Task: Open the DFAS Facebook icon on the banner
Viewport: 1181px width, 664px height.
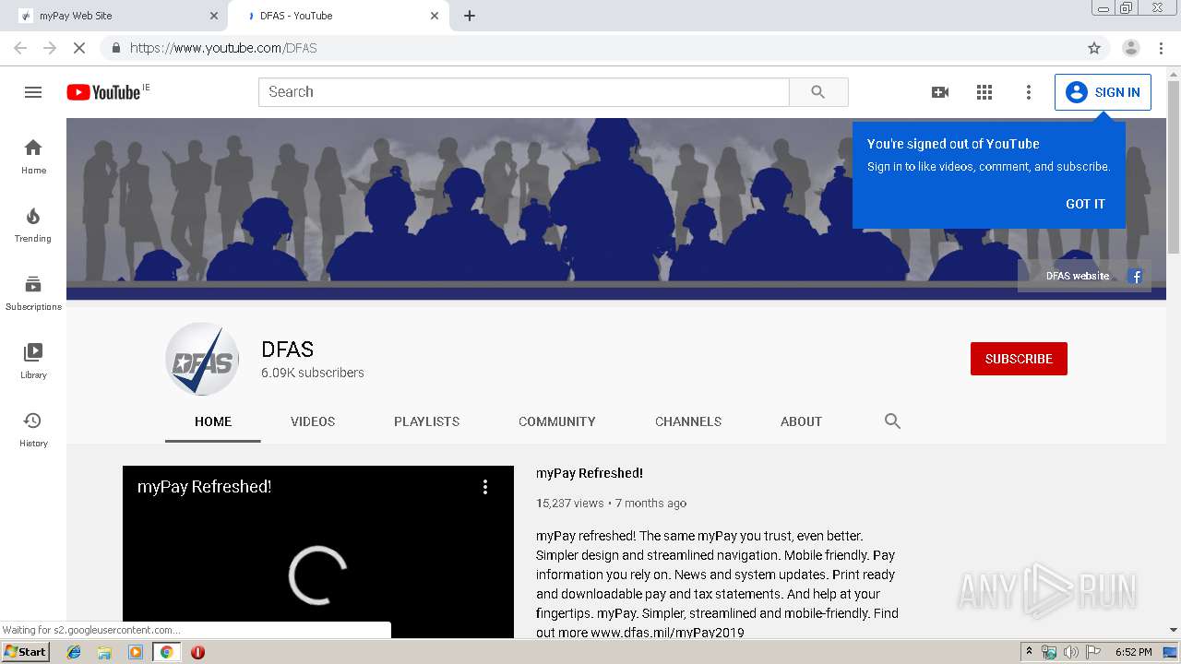Action: 1136,276
